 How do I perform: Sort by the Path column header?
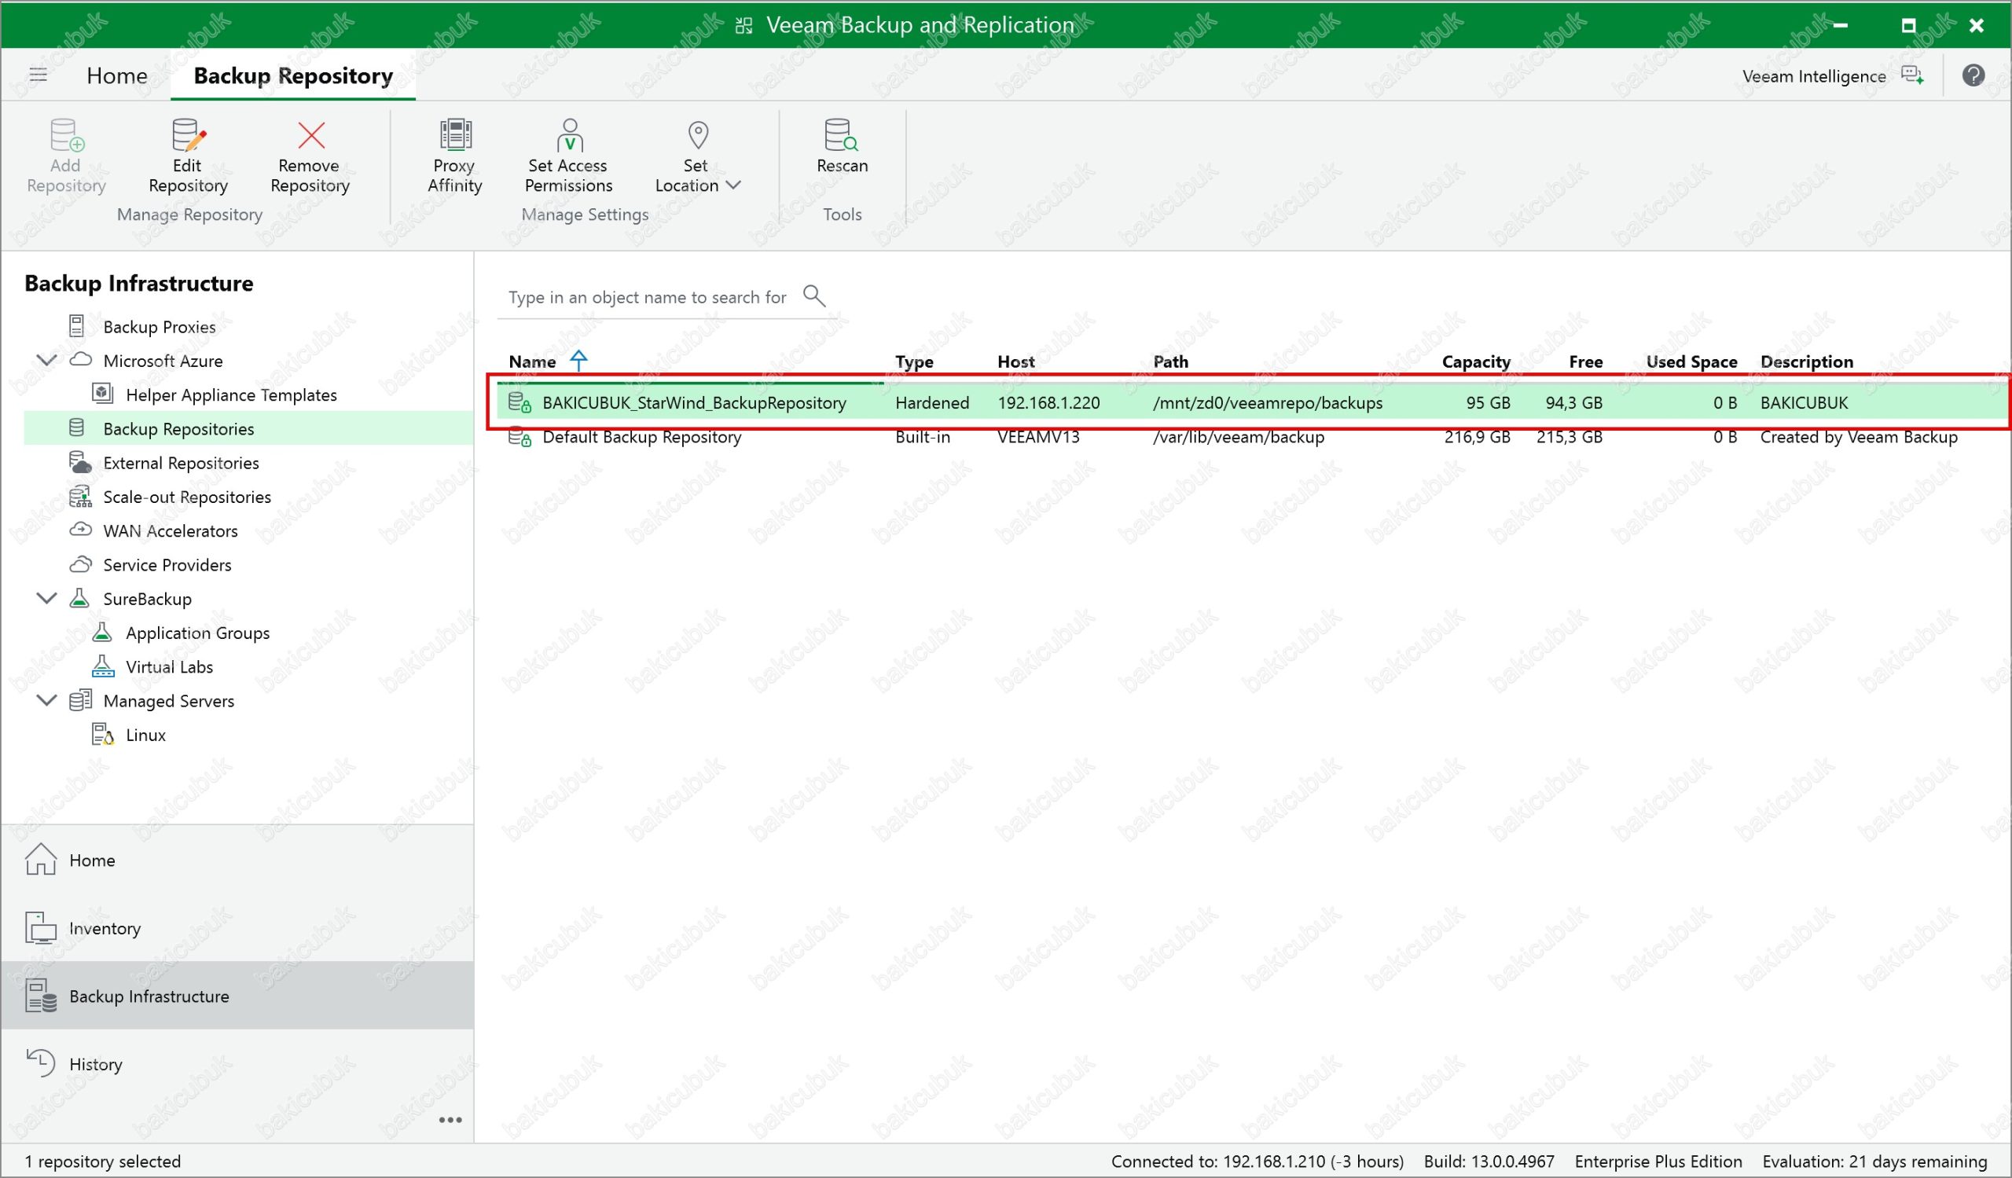pyautogui.click(x=1170, y=361)
